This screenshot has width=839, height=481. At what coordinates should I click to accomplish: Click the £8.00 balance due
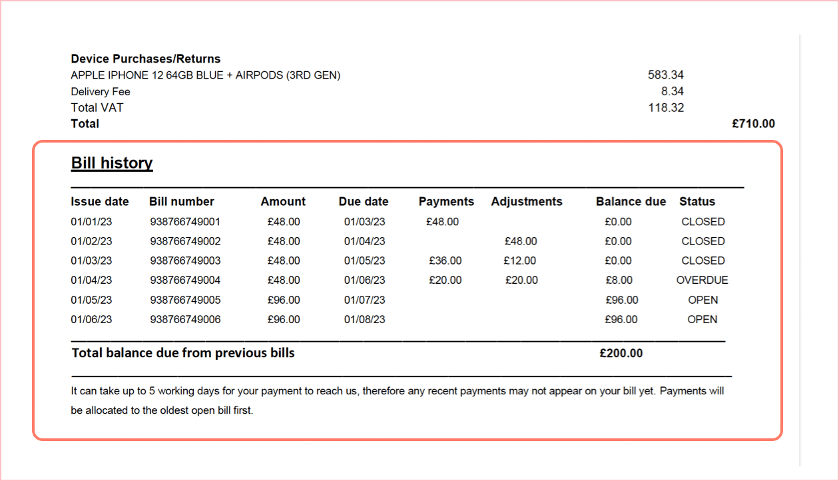click(619, 280)
